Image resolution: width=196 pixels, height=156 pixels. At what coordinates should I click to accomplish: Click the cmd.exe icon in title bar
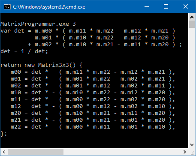7,7
